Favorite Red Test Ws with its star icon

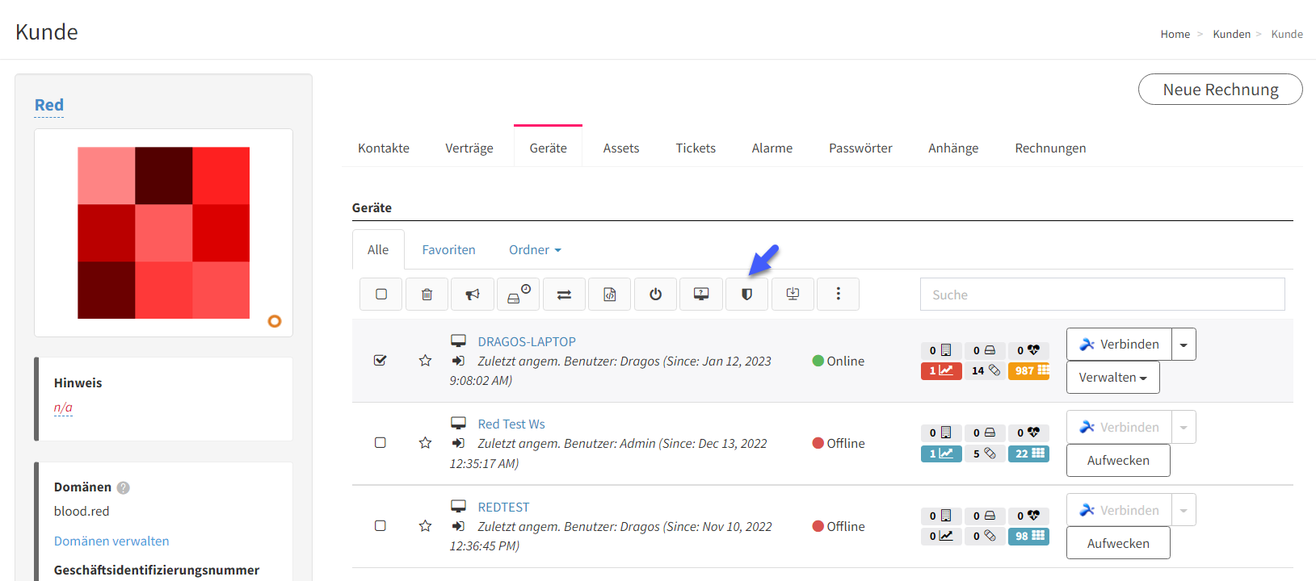click(x=425, y=443)
